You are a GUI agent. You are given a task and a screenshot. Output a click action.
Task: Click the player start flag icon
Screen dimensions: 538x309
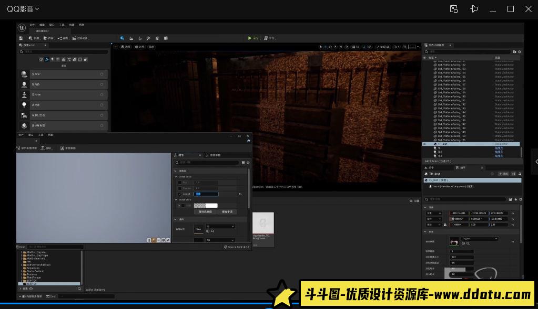(24, 115)
